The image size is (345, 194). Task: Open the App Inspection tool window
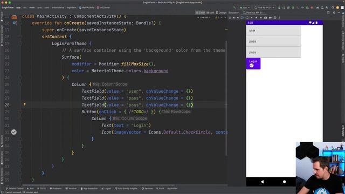point(89,189)
